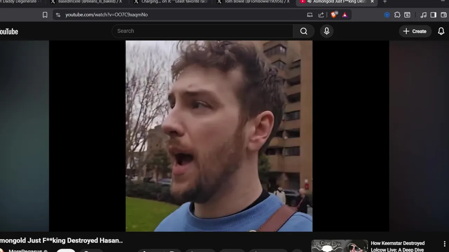Click the Brave Shields lion icon

pyautogui.click(x=334, y=15)
